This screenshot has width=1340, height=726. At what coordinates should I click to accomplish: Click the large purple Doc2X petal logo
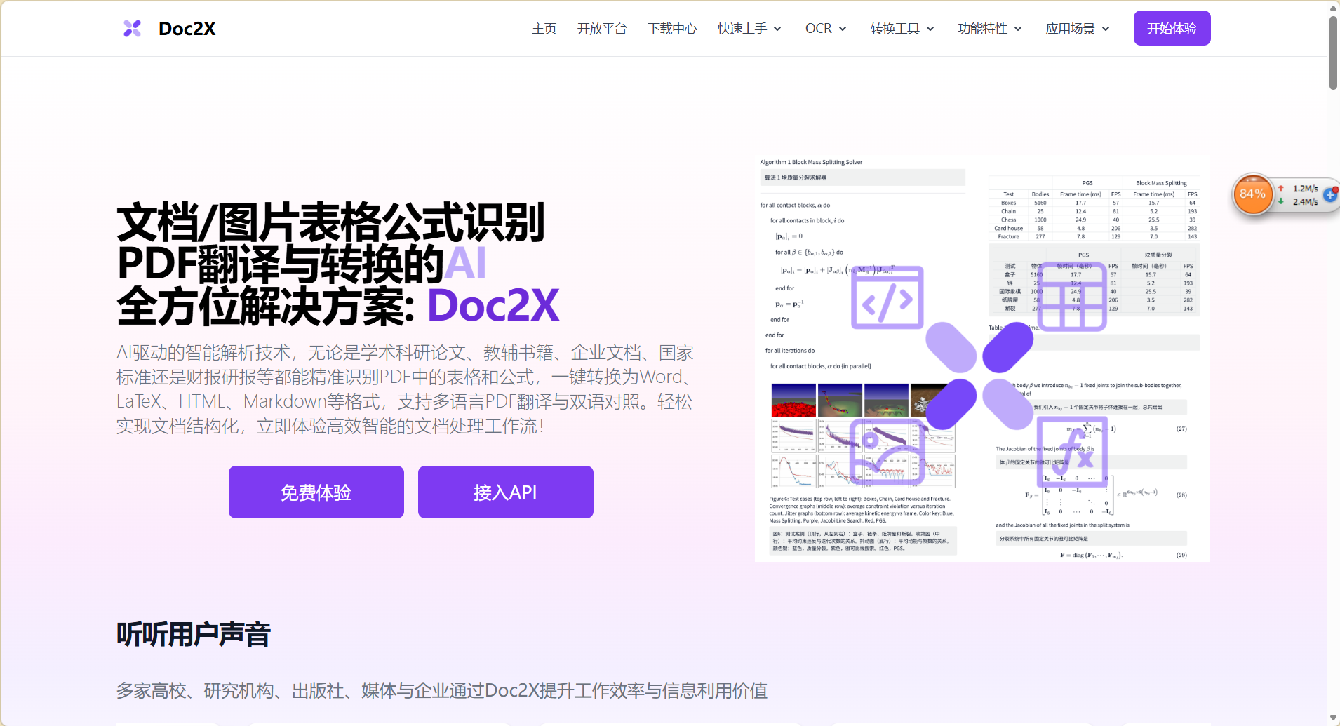(979, 375)
